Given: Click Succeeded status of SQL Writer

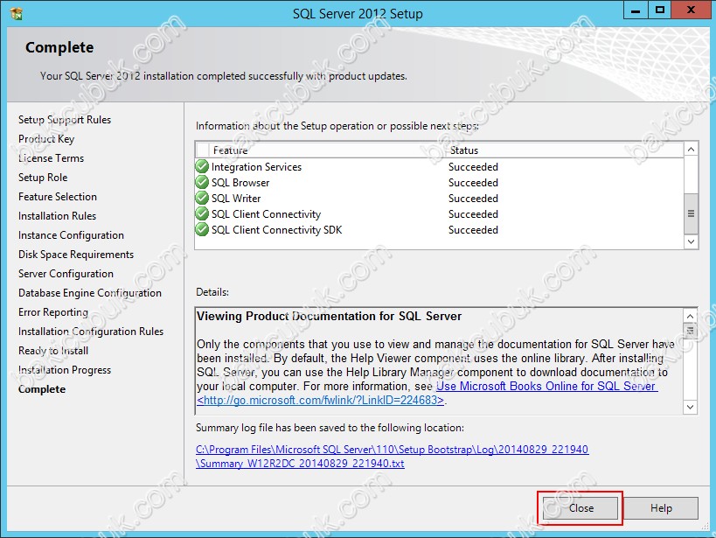Looking at the screenshot, I should [x=473, y=199].
